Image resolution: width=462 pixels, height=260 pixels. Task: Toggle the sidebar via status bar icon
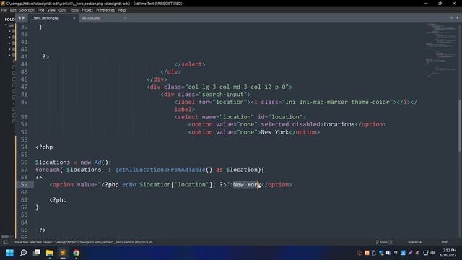[5, 242]
